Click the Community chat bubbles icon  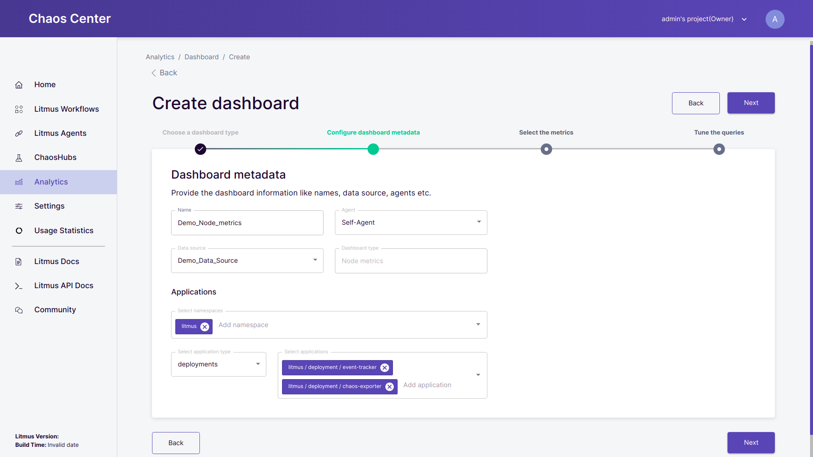(19, 310)
